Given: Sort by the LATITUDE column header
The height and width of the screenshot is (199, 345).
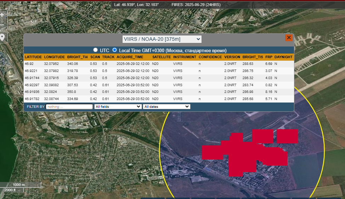Looking at the screenshot, I should point(33,57).
